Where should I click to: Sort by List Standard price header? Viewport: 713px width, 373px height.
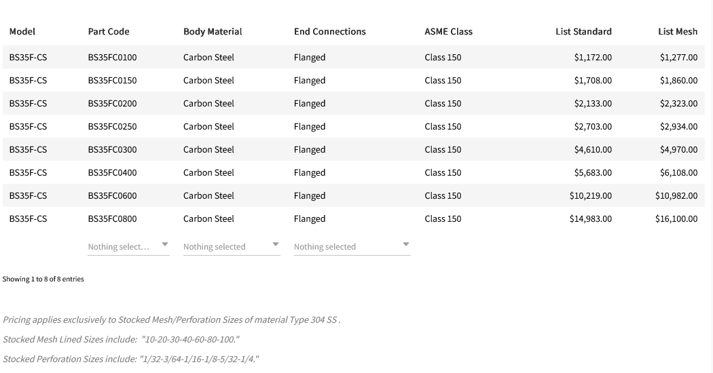583,31
